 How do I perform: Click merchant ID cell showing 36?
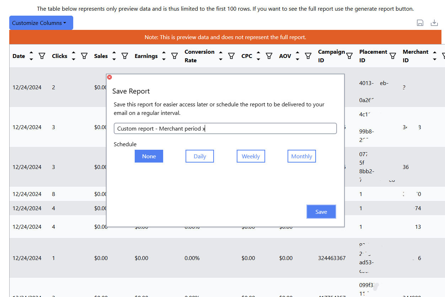[x=406, y=167]
